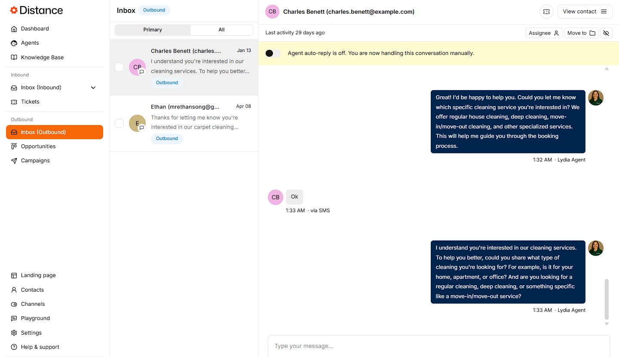Open Opportunities from the sidebar

(x=38, y=146)
